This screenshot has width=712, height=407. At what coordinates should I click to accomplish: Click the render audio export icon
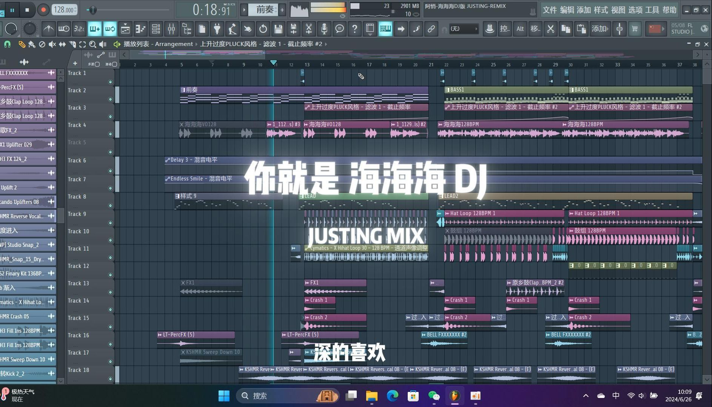[293, 29]
